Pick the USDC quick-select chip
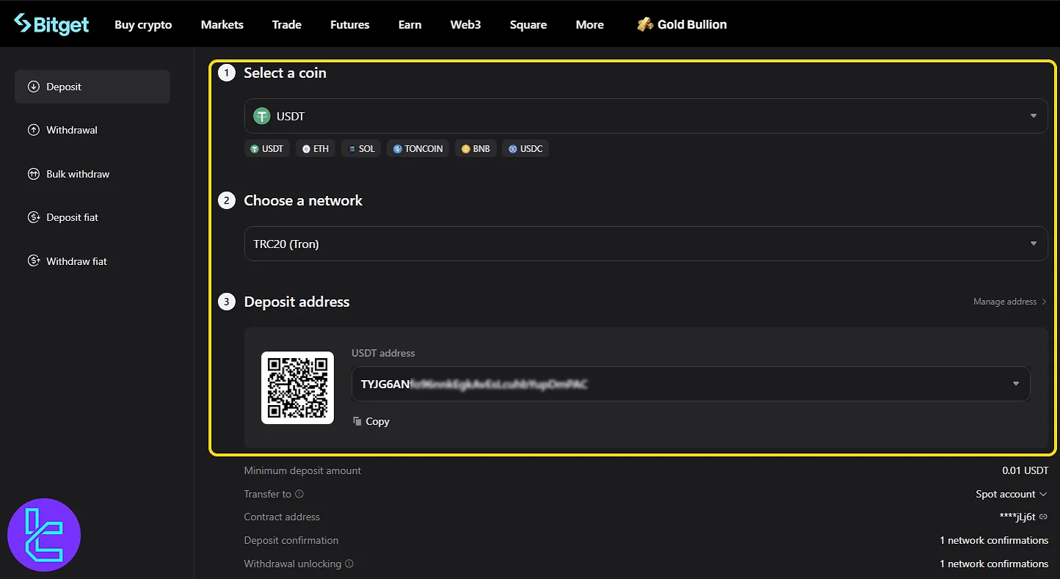The width and height of the screenshot is (1060, 579). [526, 148]
